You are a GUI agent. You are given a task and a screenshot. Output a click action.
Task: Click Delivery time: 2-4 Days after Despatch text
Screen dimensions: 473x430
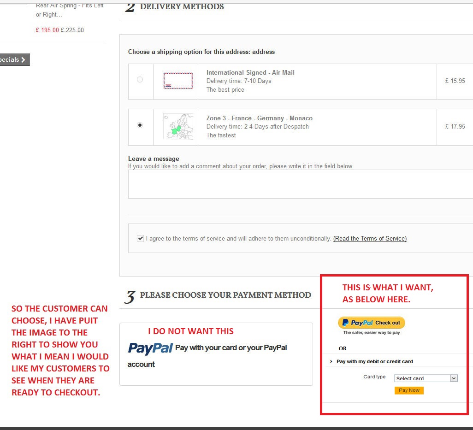pos(258,127)
